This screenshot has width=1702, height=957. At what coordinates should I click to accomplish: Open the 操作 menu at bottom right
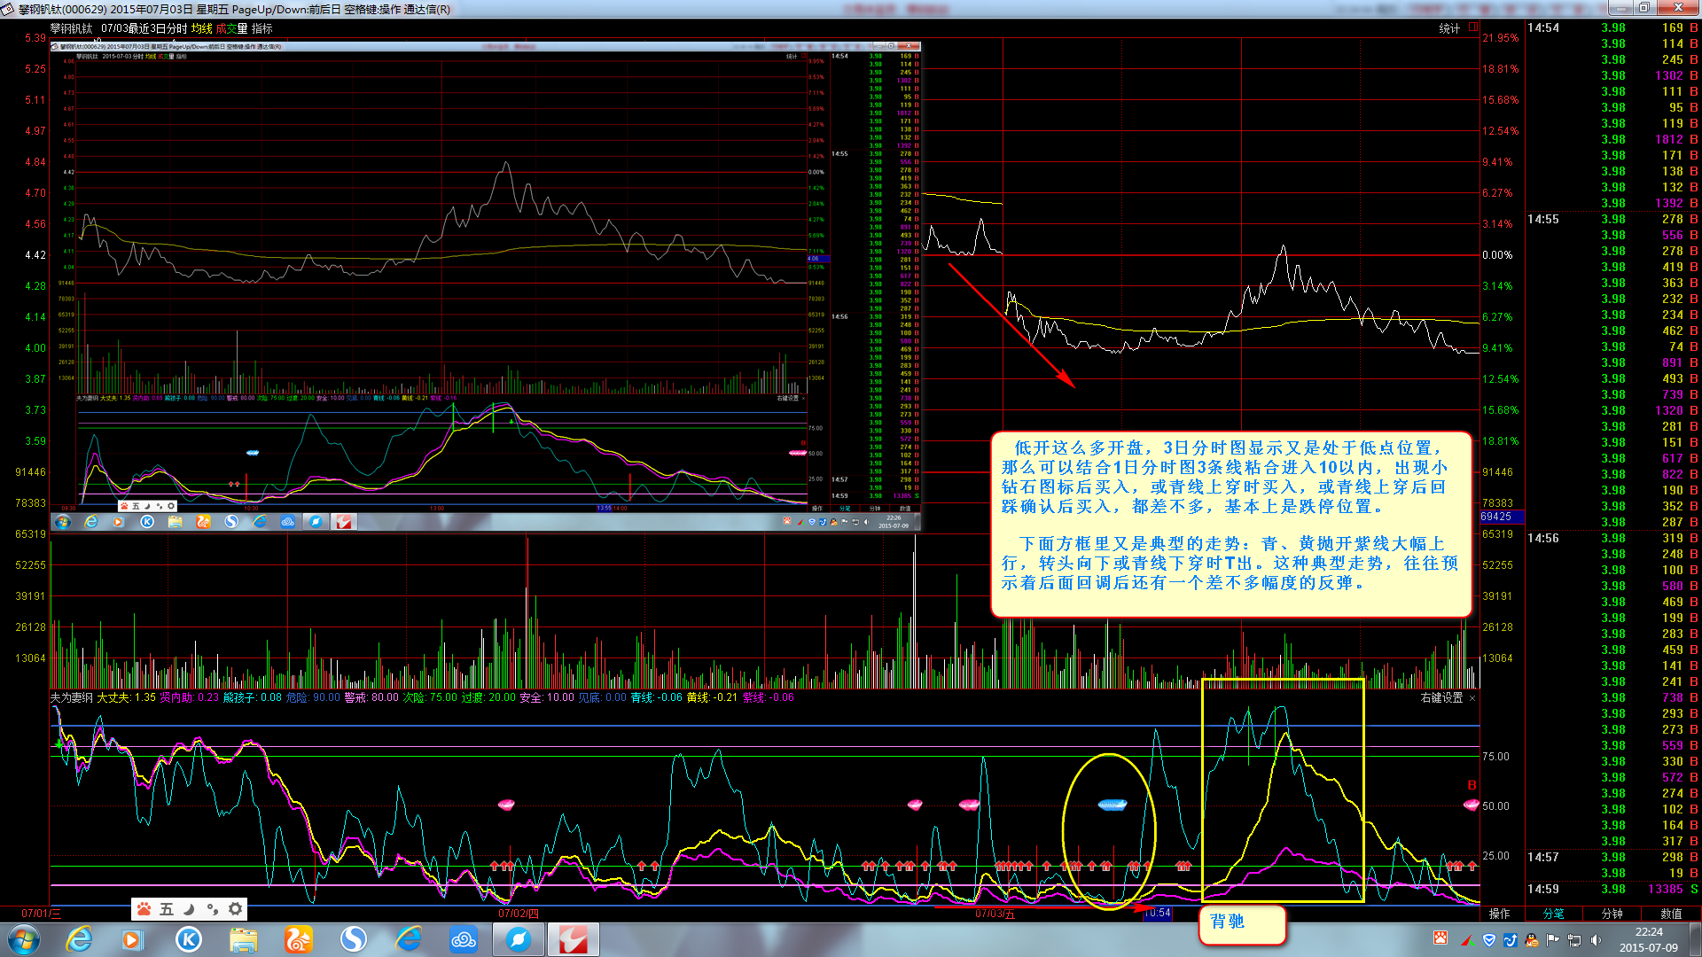(x=1499, y=914)
